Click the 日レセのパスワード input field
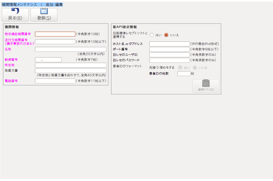Viewport: 273px width, 181px height. tap(170, 60)
